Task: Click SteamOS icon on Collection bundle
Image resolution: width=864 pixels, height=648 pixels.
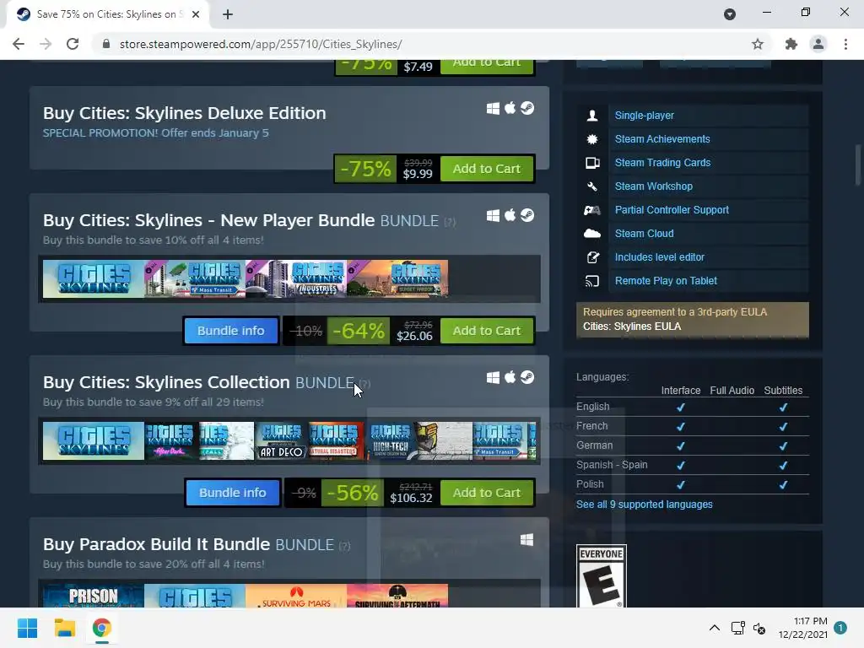Action: coord(527,377)
